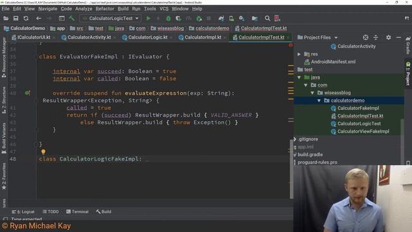412x232 pixels.
Task: Select build.gradle in the project tree
Action: 310,155
